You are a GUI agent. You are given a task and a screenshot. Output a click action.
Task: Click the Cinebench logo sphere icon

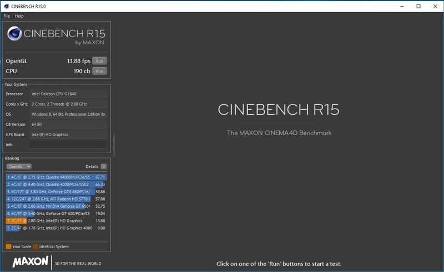coord(14,34)
